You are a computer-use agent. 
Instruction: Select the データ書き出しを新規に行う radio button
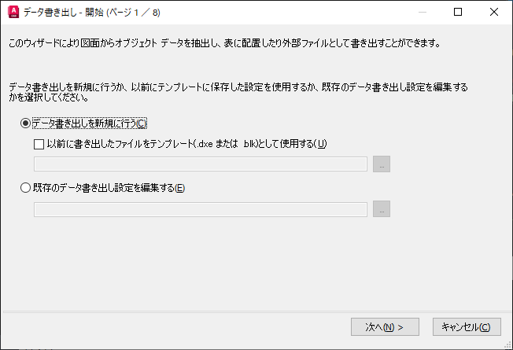click(25, 123)
